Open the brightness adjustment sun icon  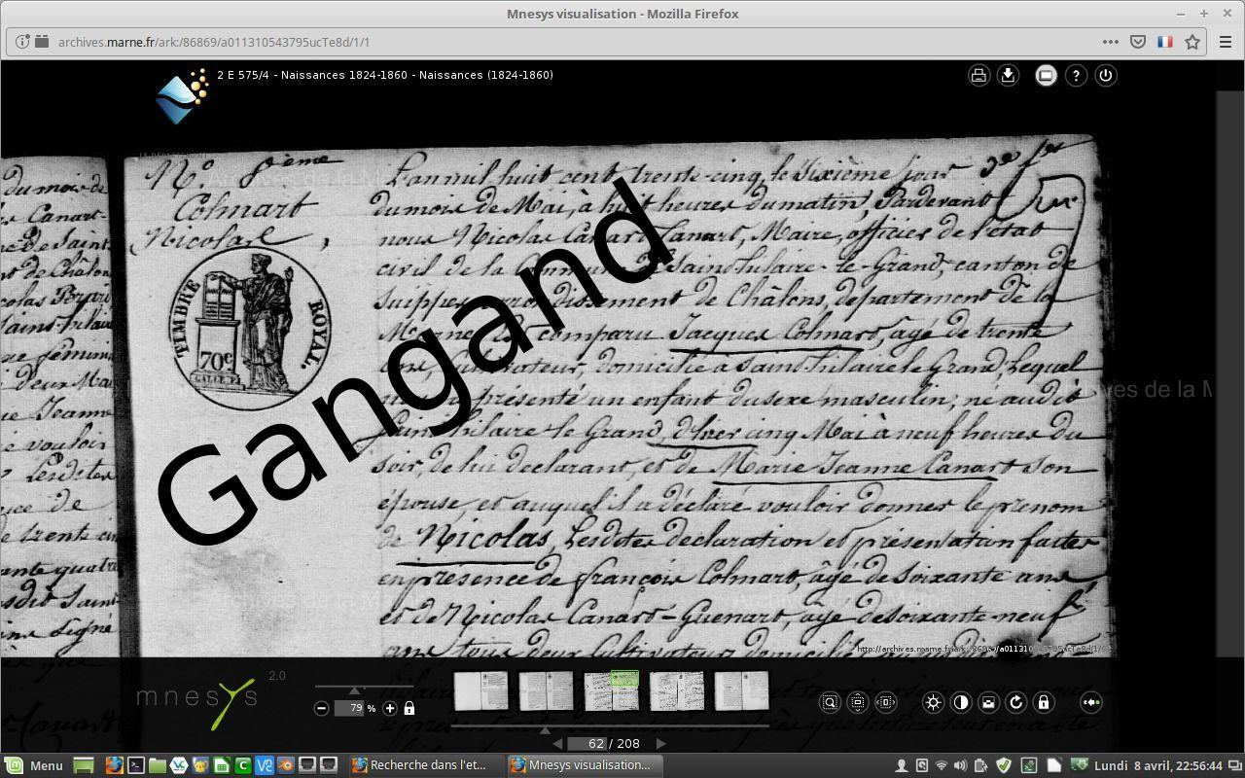(x=933, y=702)
